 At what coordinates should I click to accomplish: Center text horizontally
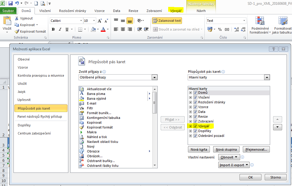tap(123, 29)
